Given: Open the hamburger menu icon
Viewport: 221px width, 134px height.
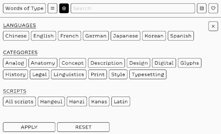Looking at the screenshot, I should click(52, 8).
